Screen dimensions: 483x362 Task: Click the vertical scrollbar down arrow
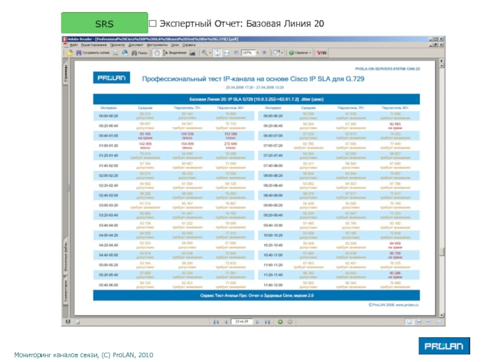click(x=441, y=315)
